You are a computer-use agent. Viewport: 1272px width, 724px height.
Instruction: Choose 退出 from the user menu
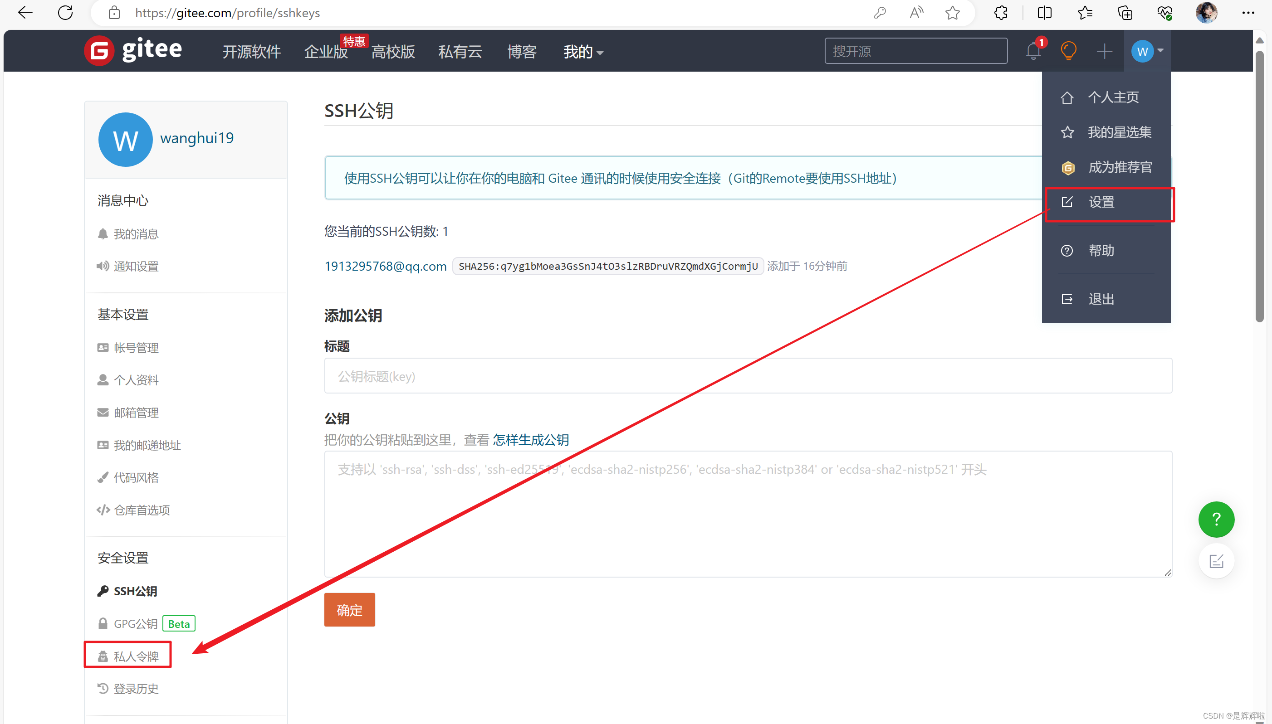click(1101, 299)
